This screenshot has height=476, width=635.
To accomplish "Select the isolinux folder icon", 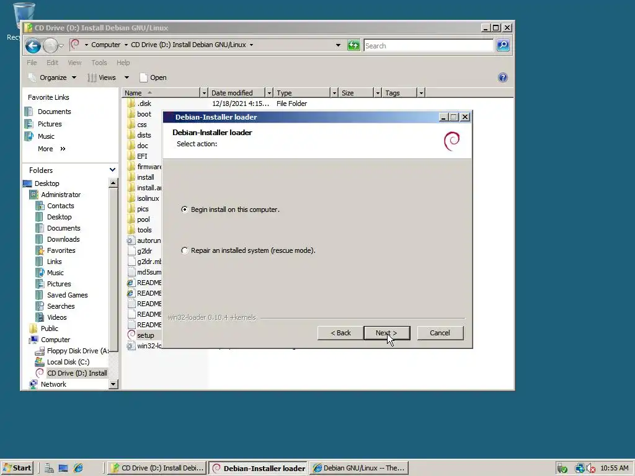I will [x=131, y=198].
